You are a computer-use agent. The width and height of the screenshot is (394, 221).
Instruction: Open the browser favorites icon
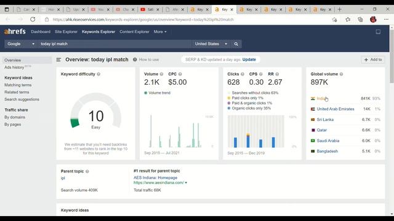[x=348, y=20]
